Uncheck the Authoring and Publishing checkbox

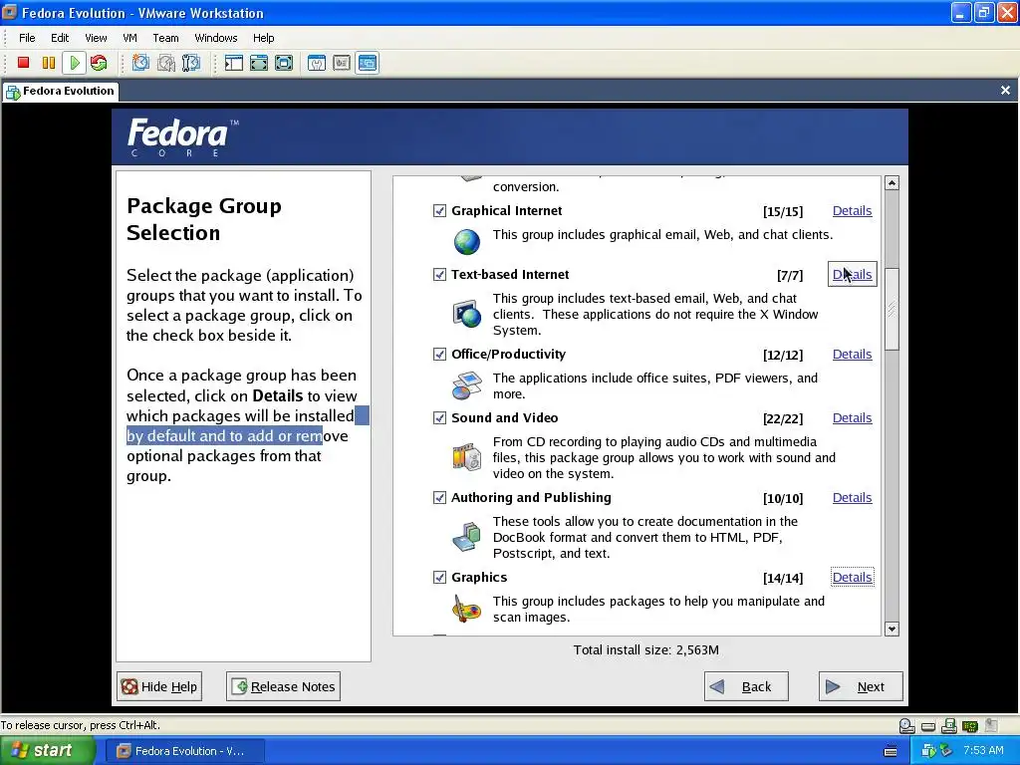[439, 498]
